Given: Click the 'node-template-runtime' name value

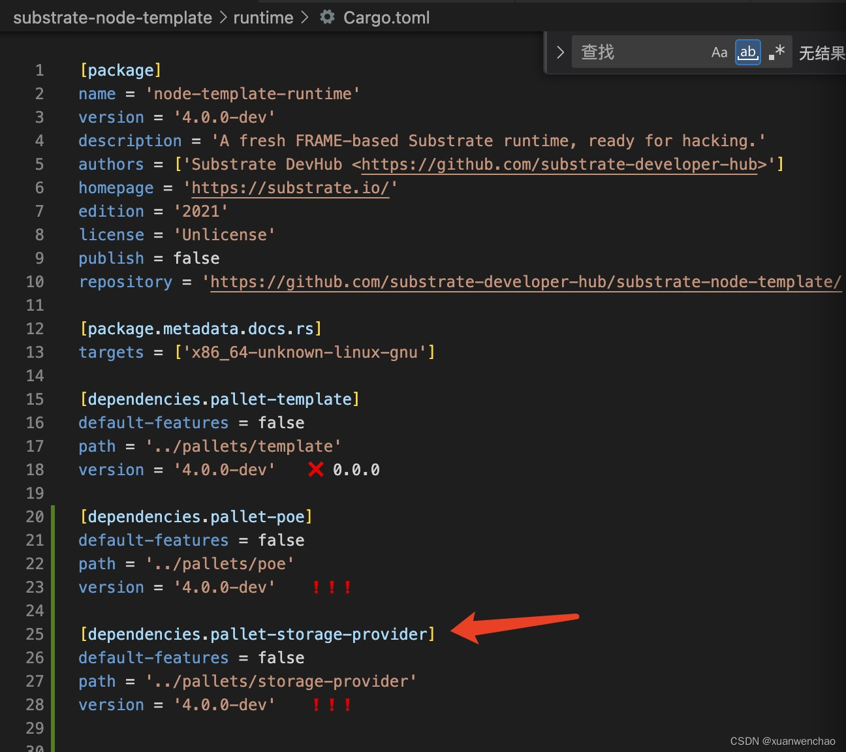Looking at the screenshot, I should (253, 94).
